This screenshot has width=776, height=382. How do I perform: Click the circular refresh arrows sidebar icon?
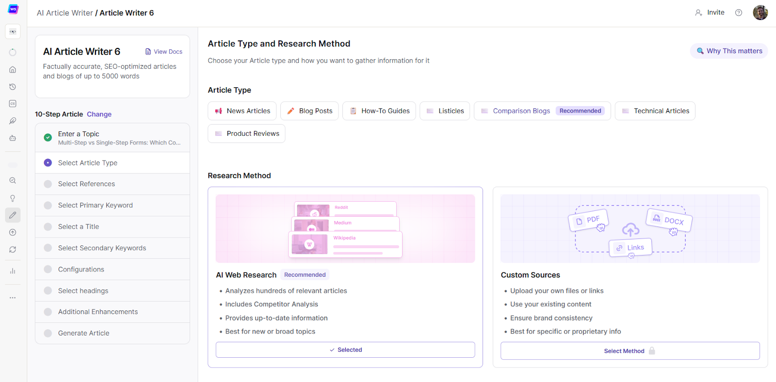click(x=13, y=250)
